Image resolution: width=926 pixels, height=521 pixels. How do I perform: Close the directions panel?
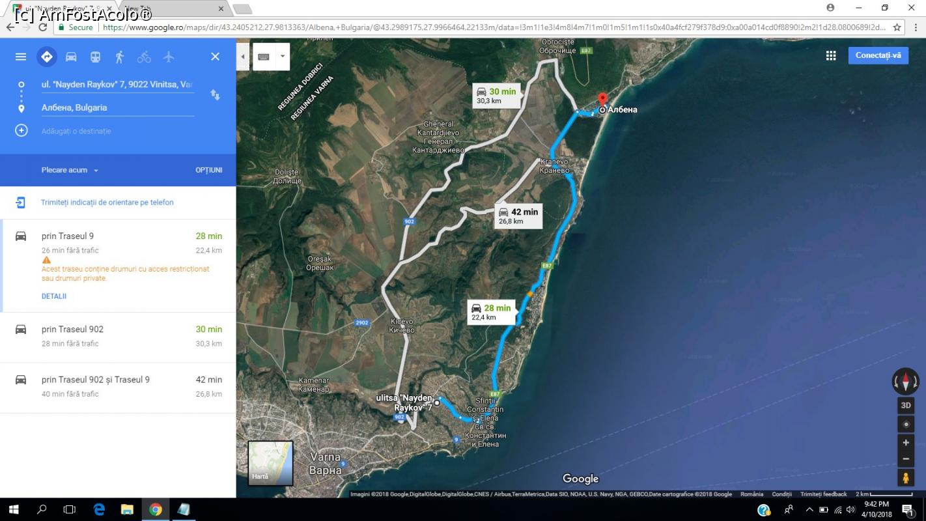click(215, 57)
